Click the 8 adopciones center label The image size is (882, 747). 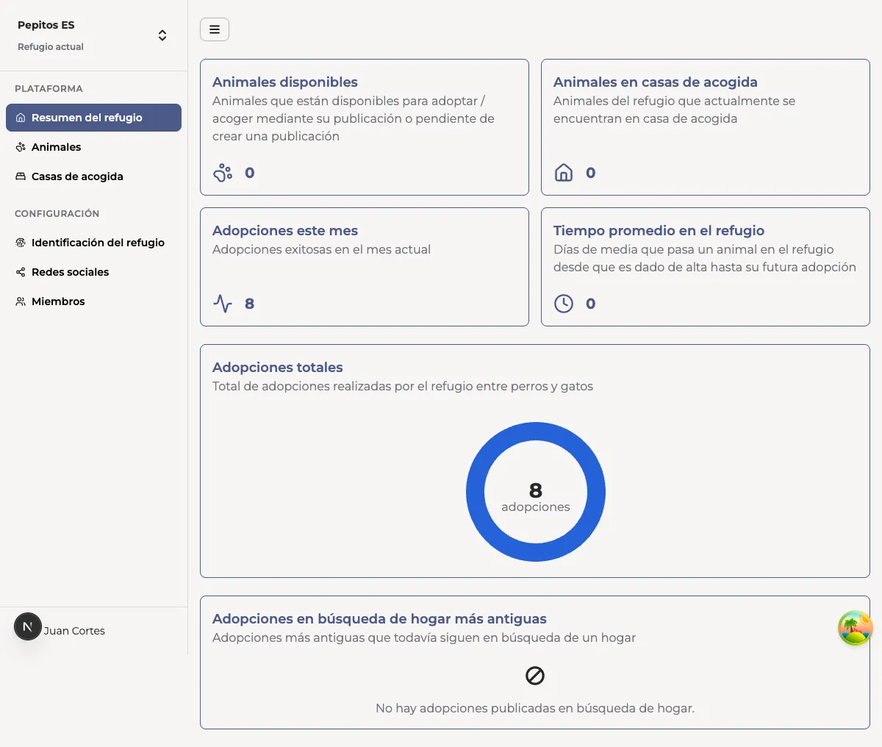point(536,498)
